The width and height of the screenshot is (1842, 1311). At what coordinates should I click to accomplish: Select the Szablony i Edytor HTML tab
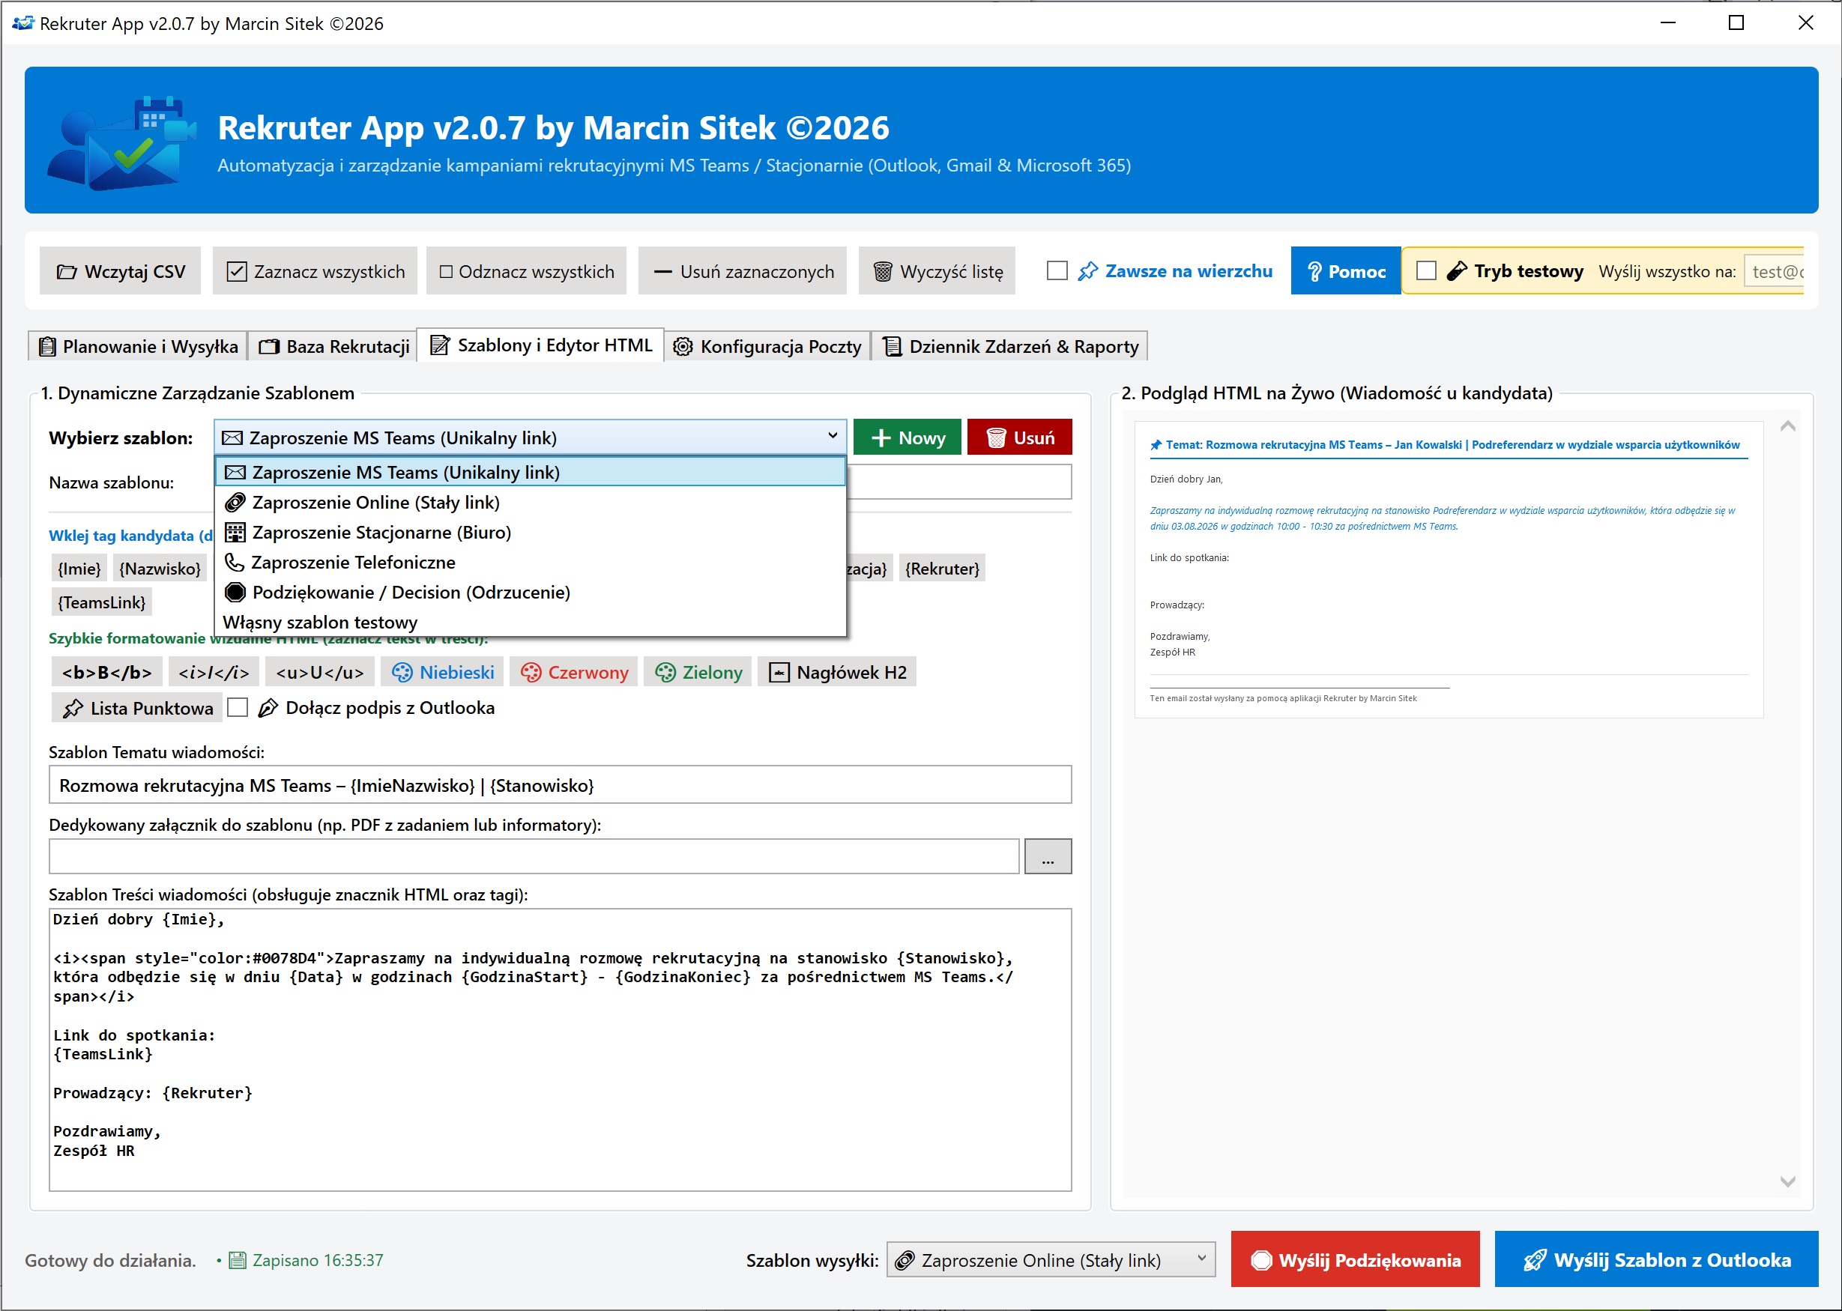[x=540, y=345]
